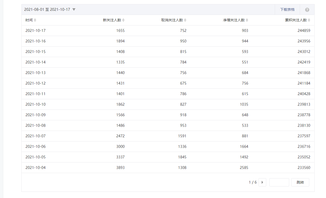Click the 1 / 6 page indicator
326x198 pixels.
(252, 182)
